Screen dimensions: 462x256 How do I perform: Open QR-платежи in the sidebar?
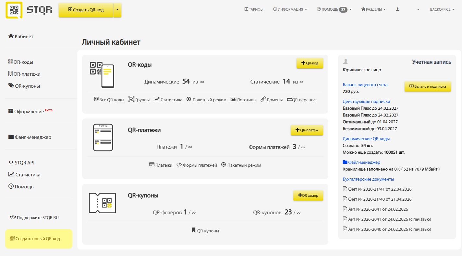(x=24, y=74)
